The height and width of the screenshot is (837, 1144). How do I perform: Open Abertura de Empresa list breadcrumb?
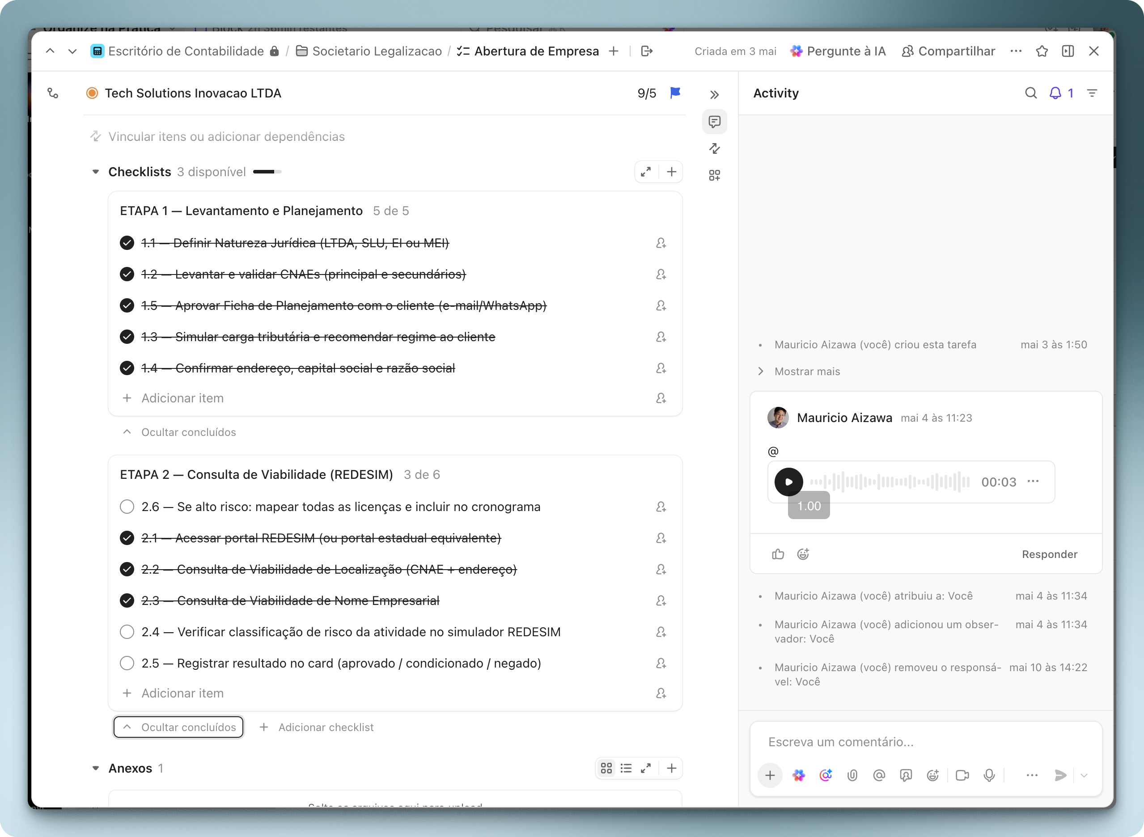528,51
